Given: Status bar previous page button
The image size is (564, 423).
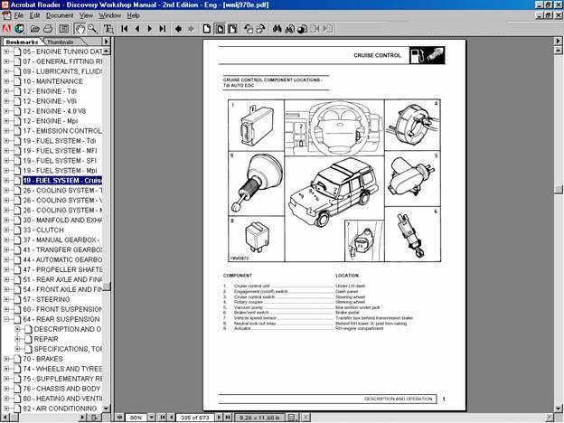Looking at the screenshot, I should click(172, 418).
